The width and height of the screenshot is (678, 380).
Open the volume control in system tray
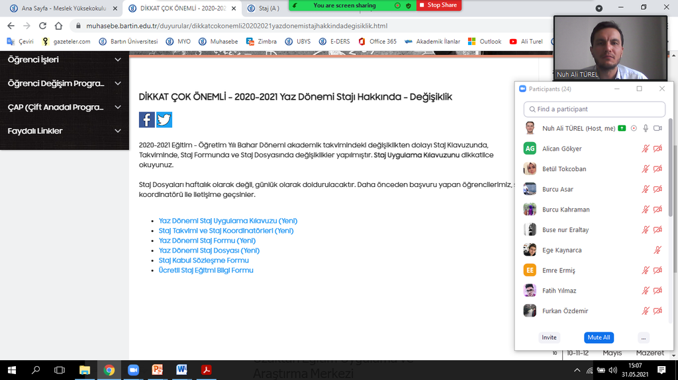coord(612,370)
